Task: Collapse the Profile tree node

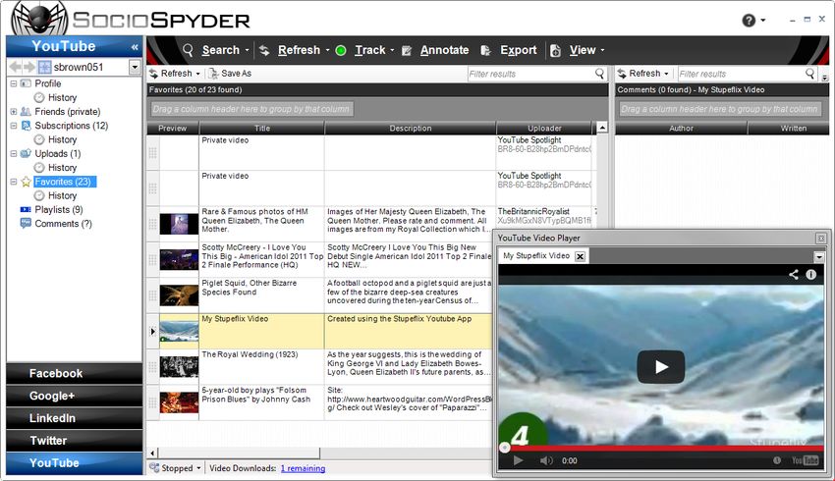Action: coord(14,83)
